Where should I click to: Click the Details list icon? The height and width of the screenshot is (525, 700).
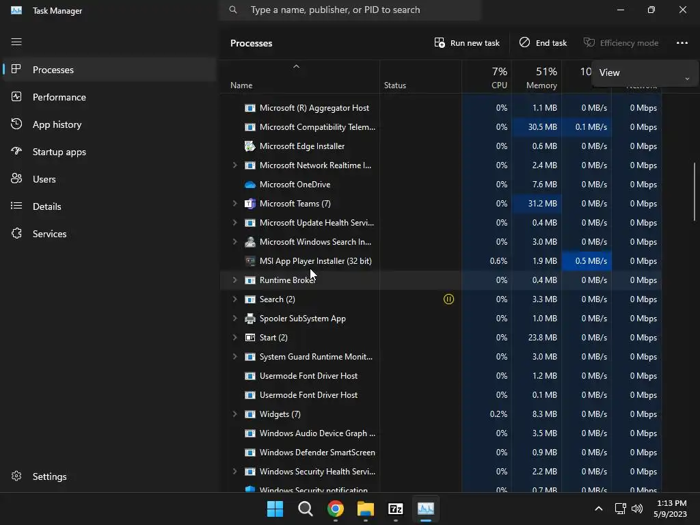pos(16,206)
